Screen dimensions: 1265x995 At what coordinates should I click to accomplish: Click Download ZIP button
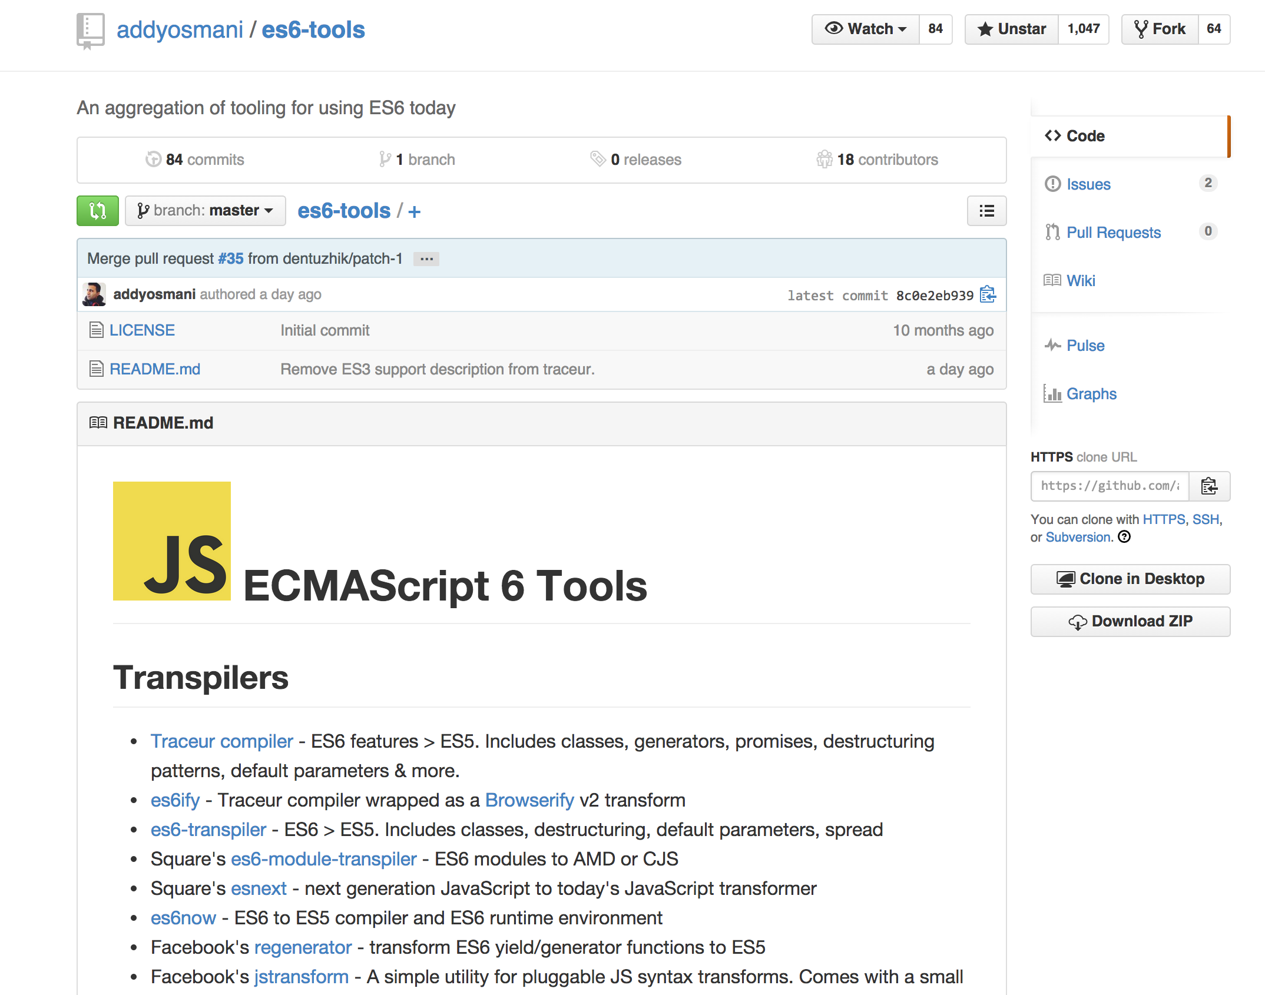coord(1130,622)
